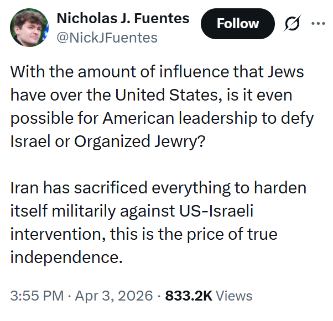The width and height of the screenshot is (333, 321).
Task: Open the @NickJFuentes handle link
Action: click(x=107, y=38)
